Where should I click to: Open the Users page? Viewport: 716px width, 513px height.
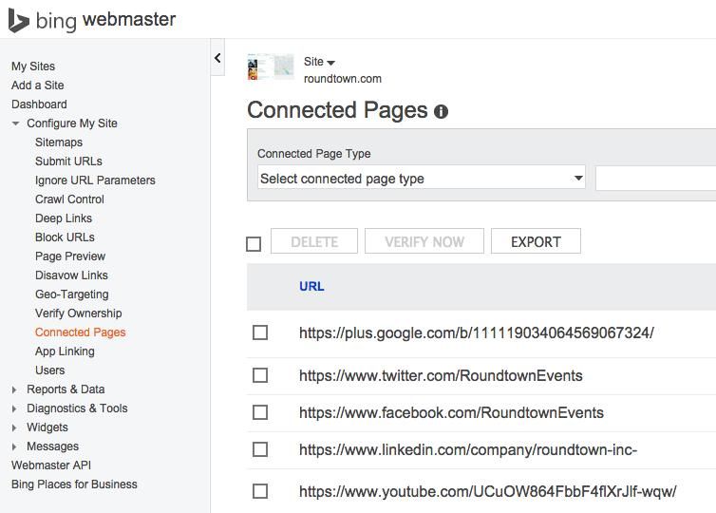49,370
